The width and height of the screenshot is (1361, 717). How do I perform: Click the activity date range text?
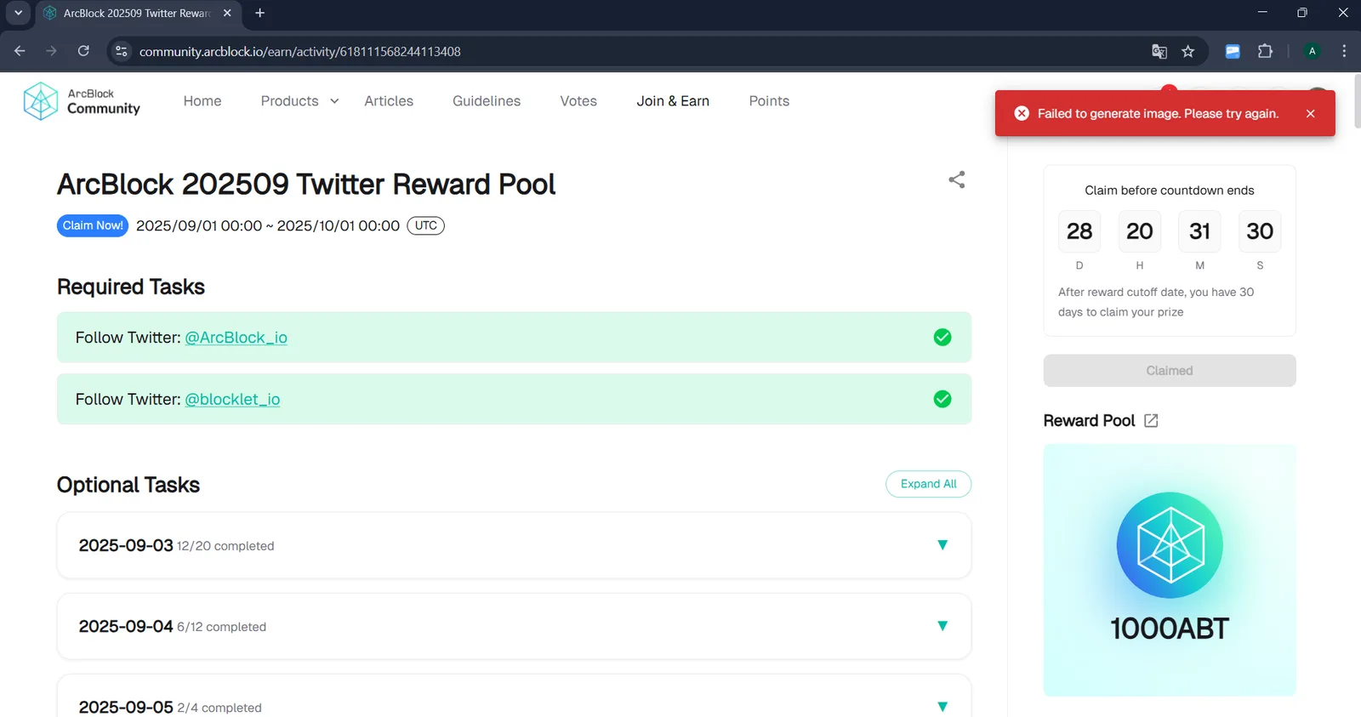pyautogui.click(x=268, y=225)
